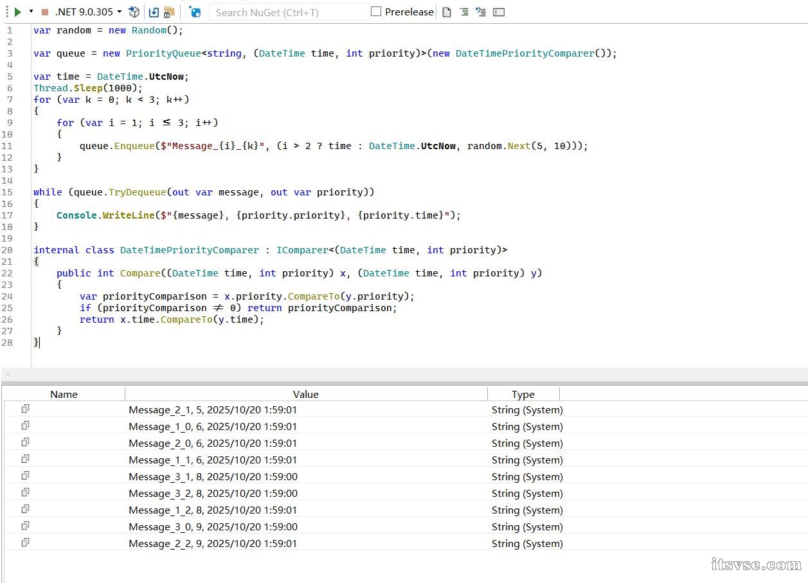Click the Name column header

click(64, 394)
